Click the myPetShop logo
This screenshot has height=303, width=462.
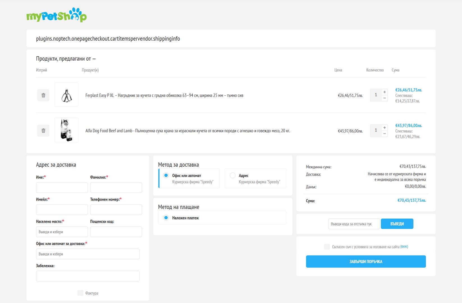[56, 15]
